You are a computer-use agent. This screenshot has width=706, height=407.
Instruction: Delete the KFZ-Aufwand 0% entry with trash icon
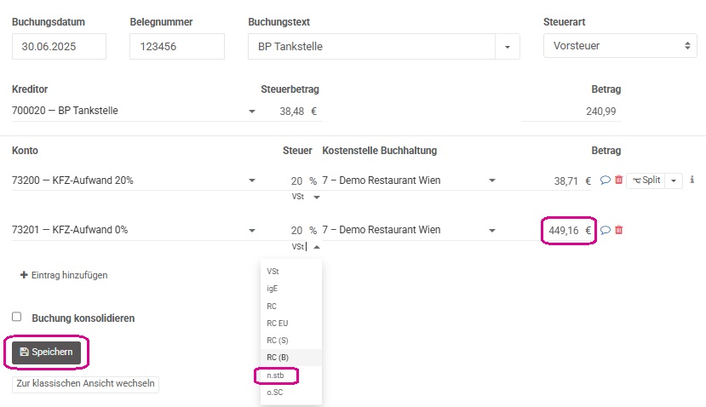(618, 230)
